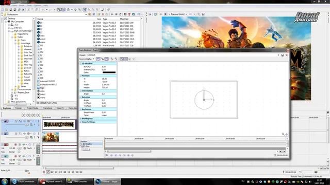This screenshot has height=185, width=330.
Task: Click the Open project folder icon
Action: 7,10
